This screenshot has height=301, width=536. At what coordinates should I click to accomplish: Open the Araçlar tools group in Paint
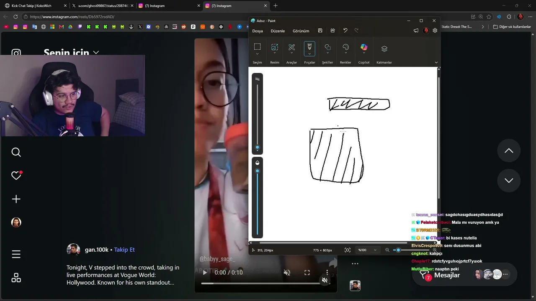pyautogui.click(x=291, y=47)
